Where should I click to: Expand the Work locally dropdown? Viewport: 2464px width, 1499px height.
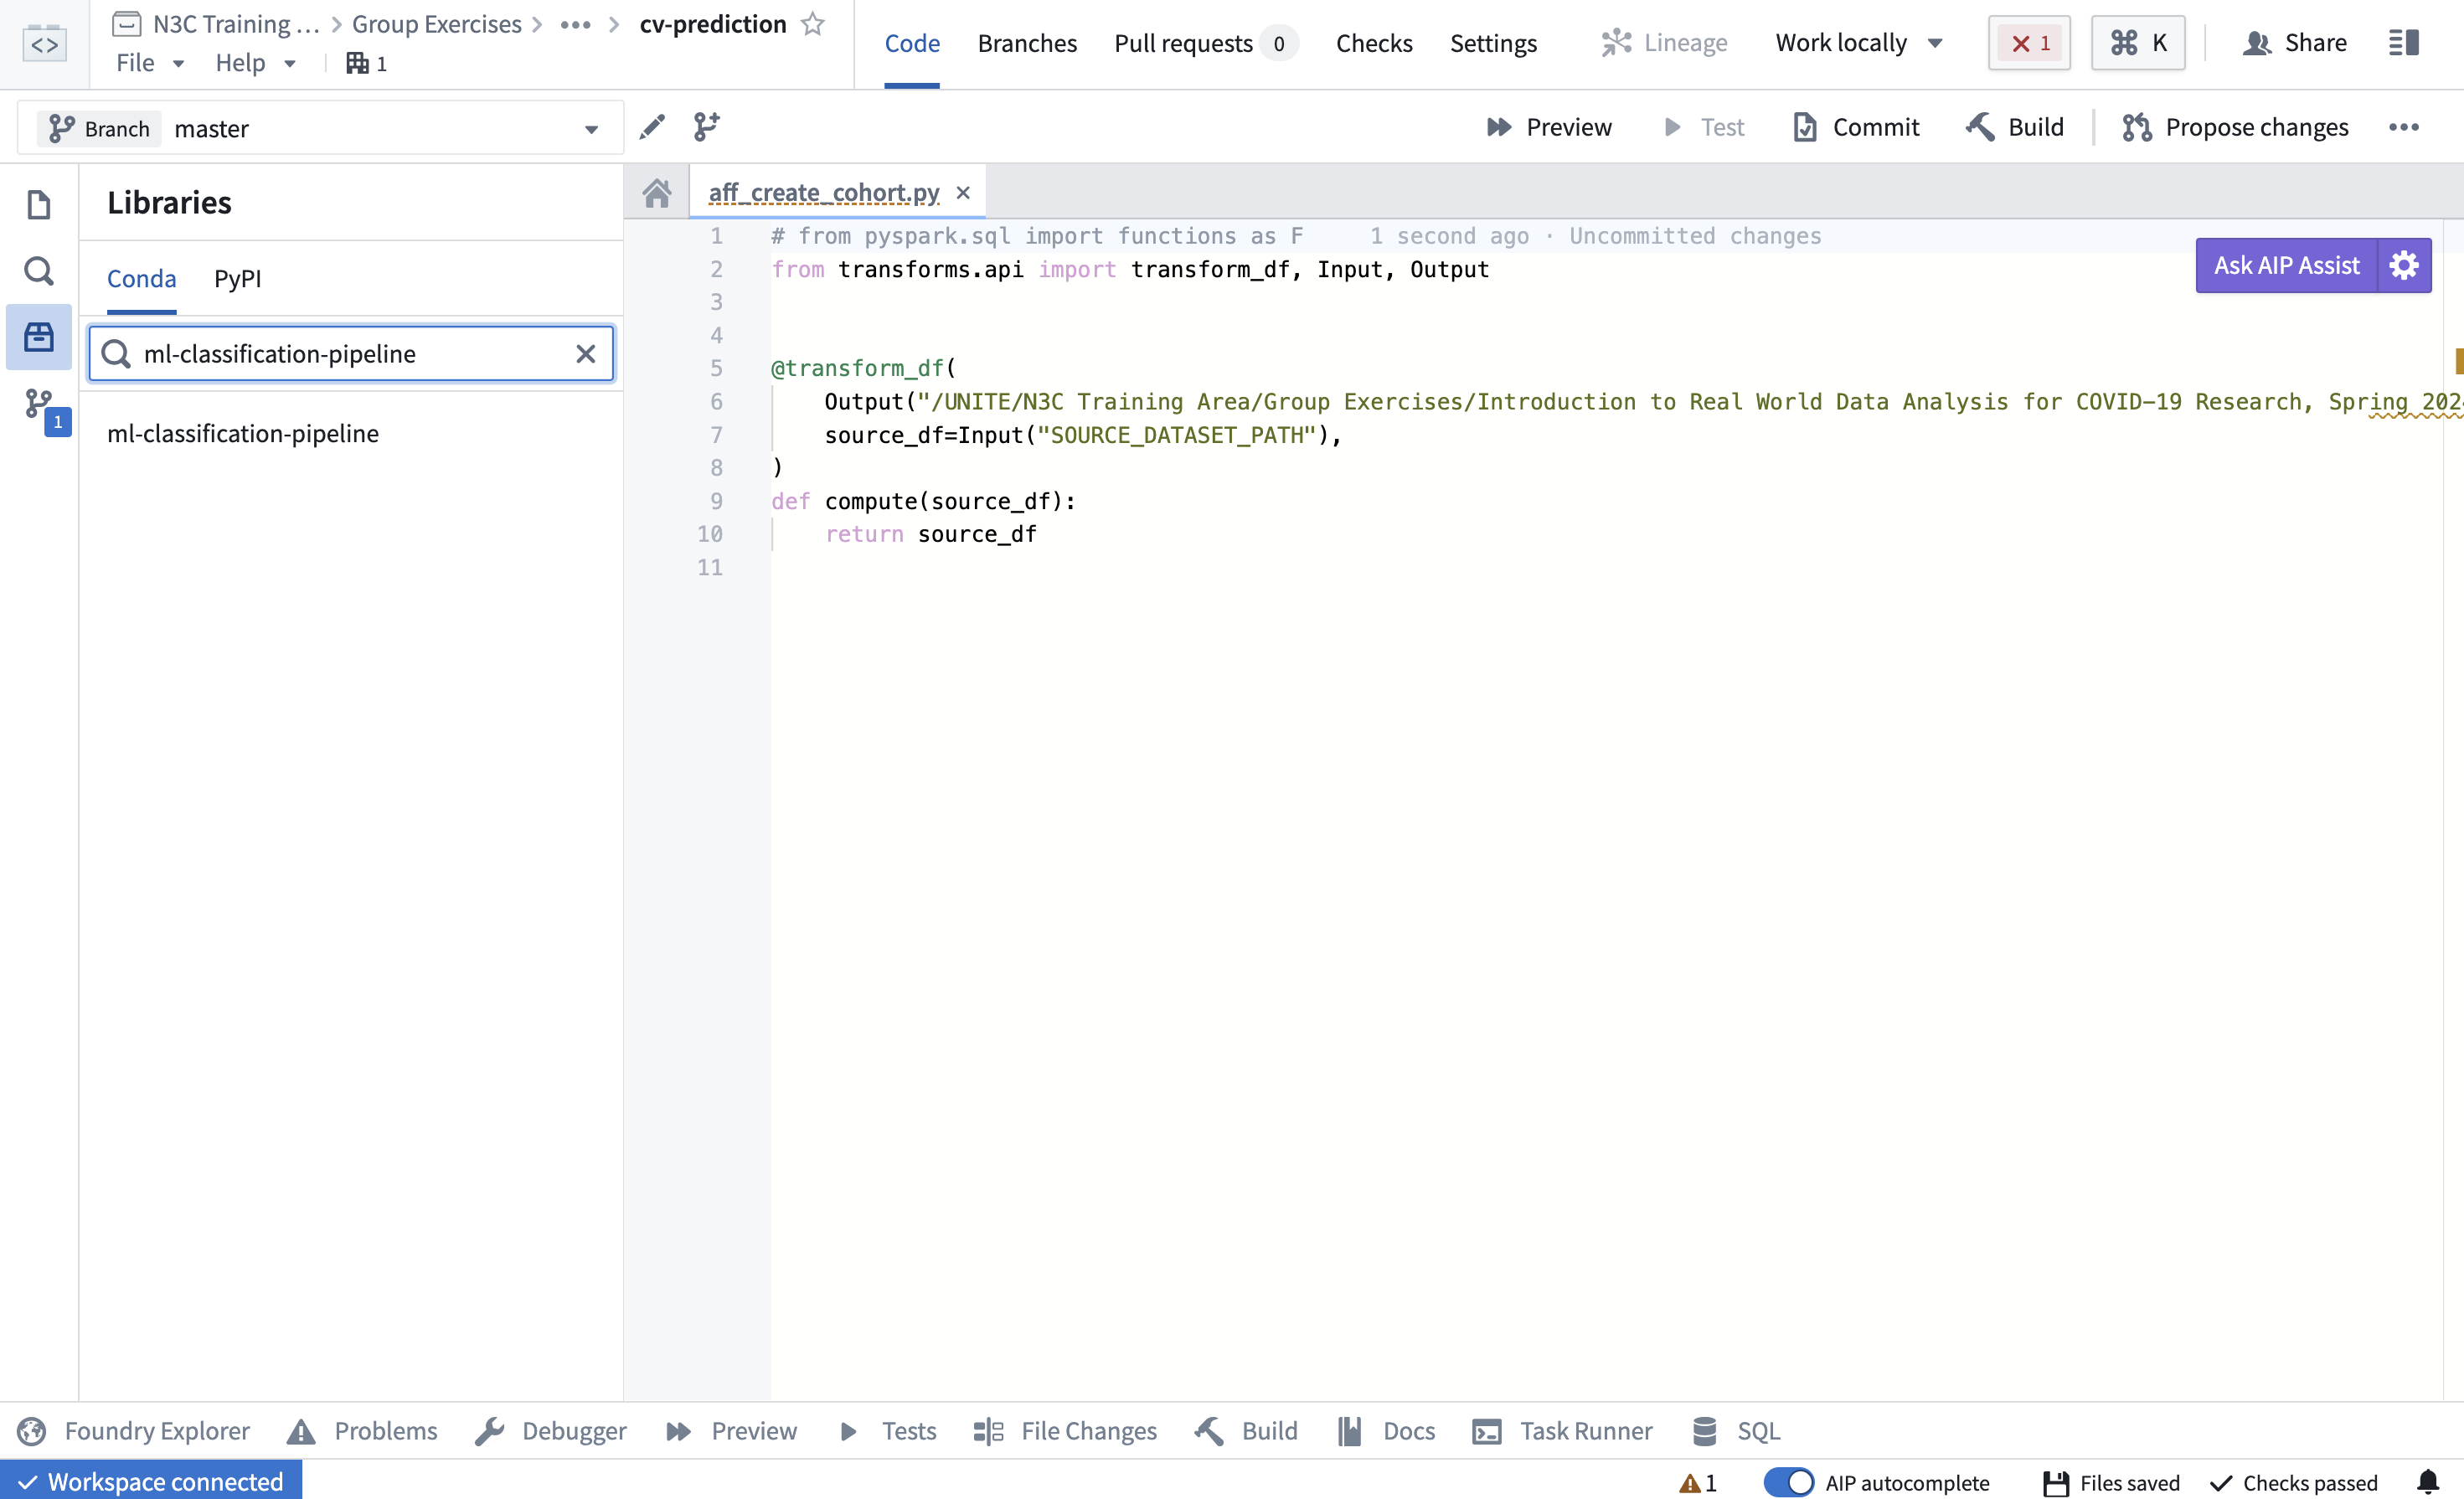click(x=1858, y=42)
